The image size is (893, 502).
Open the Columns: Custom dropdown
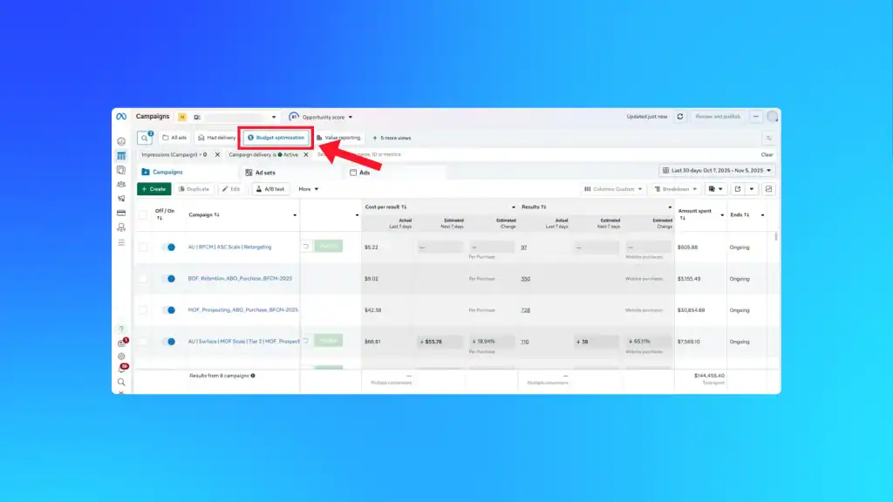pos(613,189)
